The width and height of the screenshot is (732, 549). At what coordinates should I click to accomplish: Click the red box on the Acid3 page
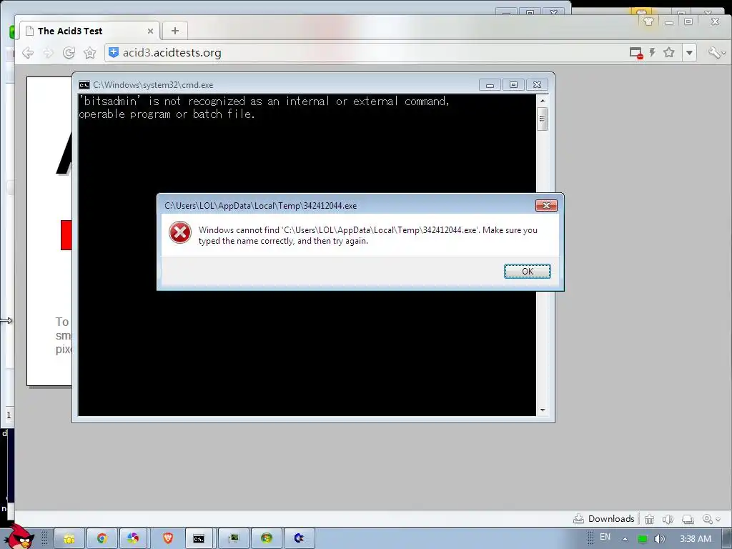pyautogui.click(x=66, y=235)
